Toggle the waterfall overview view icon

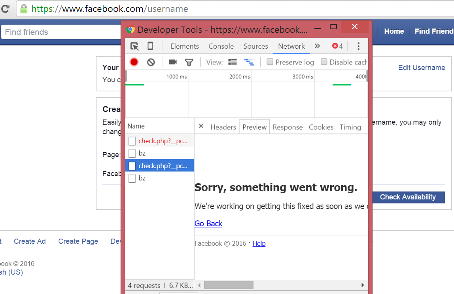249,62
